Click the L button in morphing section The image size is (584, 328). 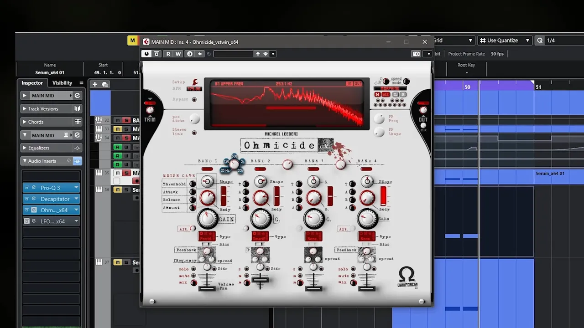point(396,94)
